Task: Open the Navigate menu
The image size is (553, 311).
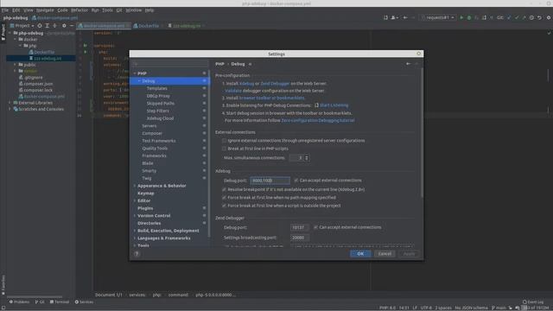Action: point(45,10)
